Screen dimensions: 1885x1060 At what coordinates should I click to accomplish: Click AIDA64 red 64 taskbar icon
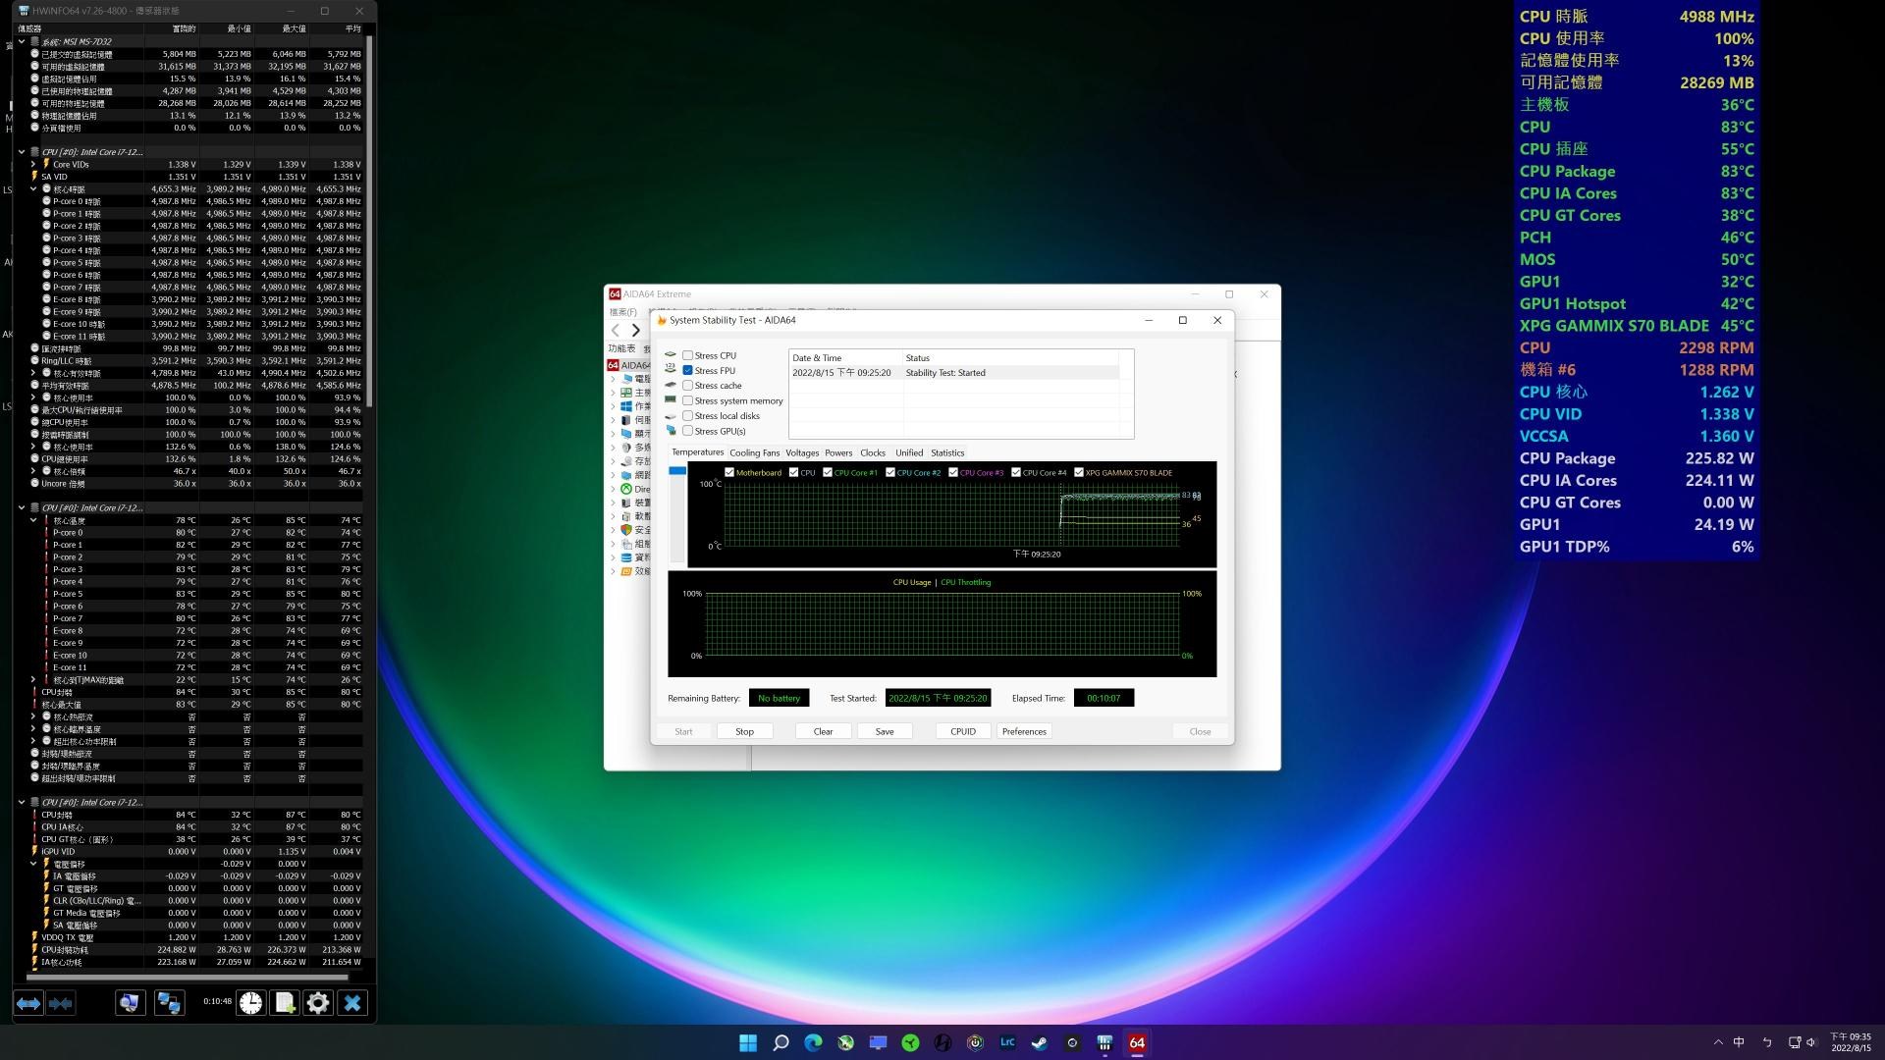(1137, 1042)
